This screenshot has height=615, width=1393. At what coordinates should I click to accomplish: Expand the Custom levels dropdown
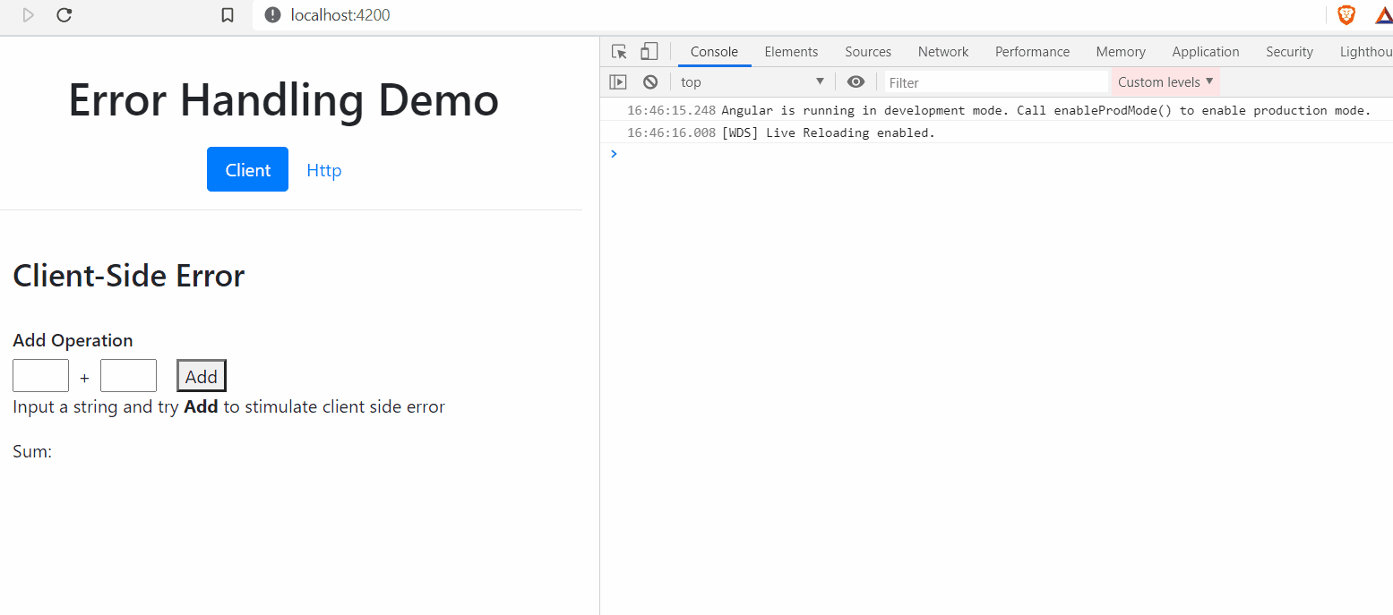(1165, 82)
